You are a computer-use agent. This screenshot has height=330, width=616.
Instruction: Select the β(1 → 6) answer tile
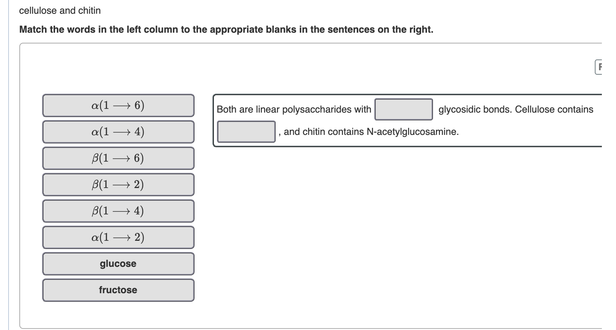tap(118, 158)
